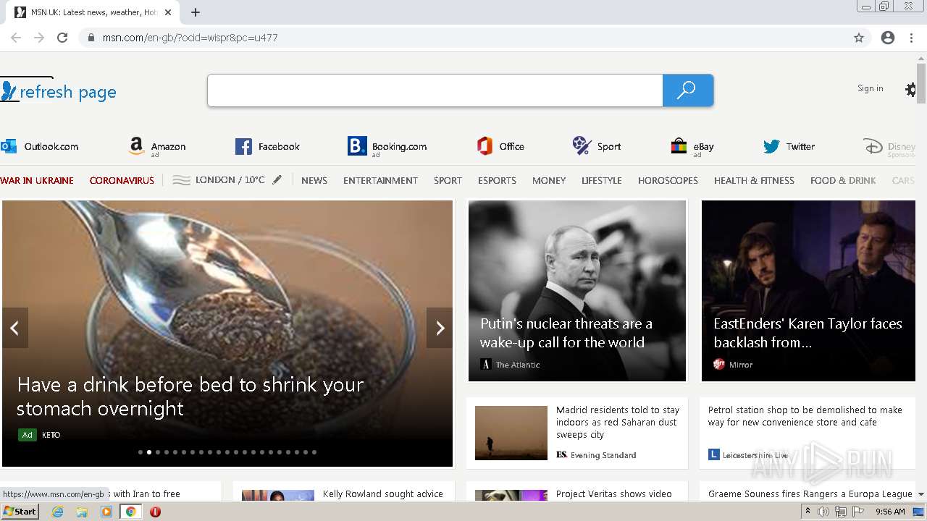Click the browser back arrow
The image size is (927, 521).
[x=16, y=38]
